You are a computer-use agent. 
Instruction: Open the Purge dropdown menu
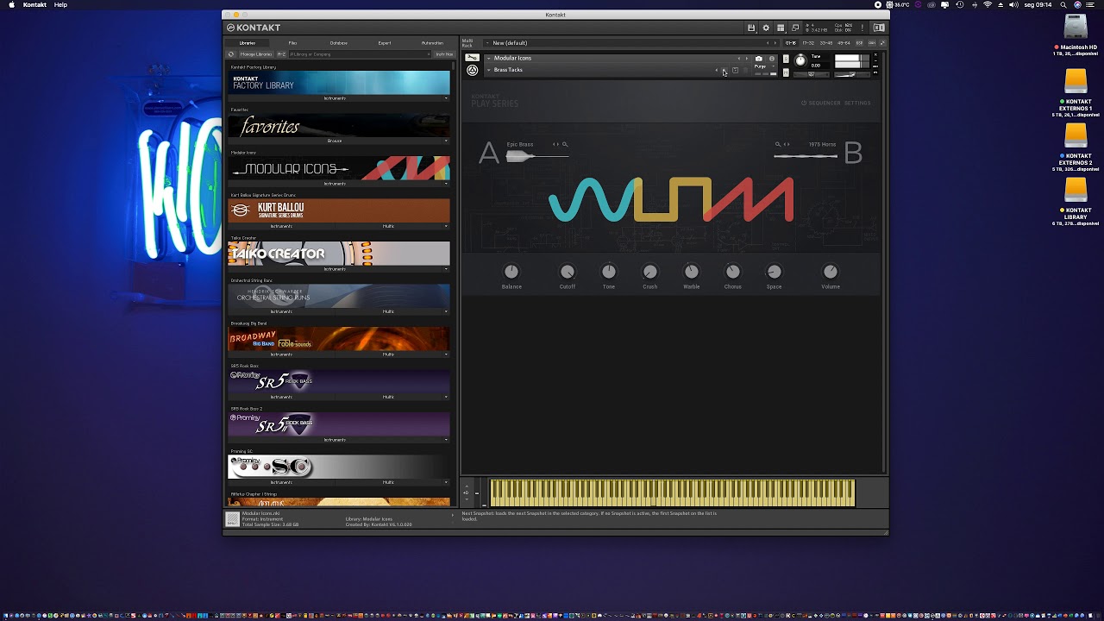coord(765,66)
